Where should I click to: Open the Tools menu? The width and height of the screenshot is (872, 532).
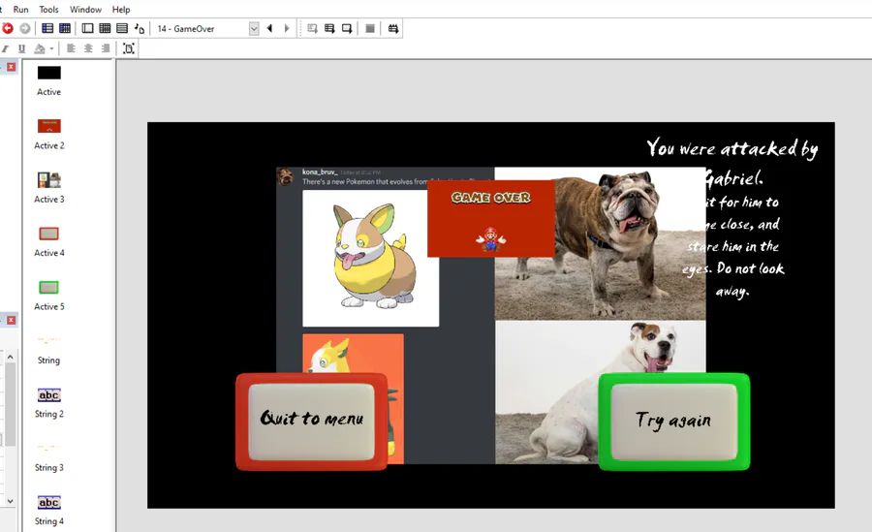48,10
